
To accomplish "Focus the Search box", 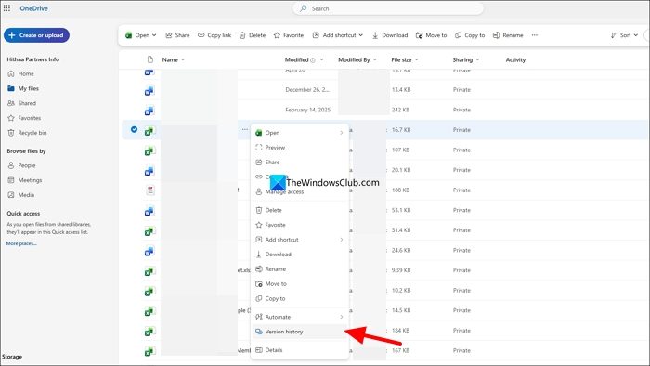I will (x=387, y=8).
